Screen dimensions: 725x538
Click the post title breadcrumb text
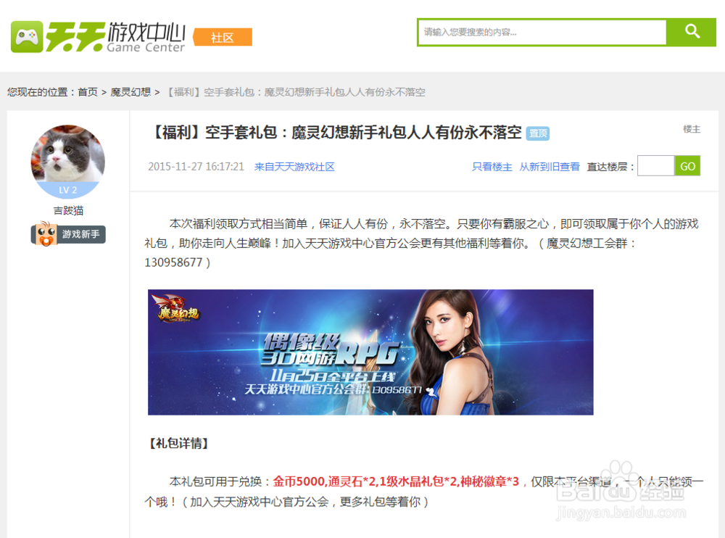[x=295, y=92]
